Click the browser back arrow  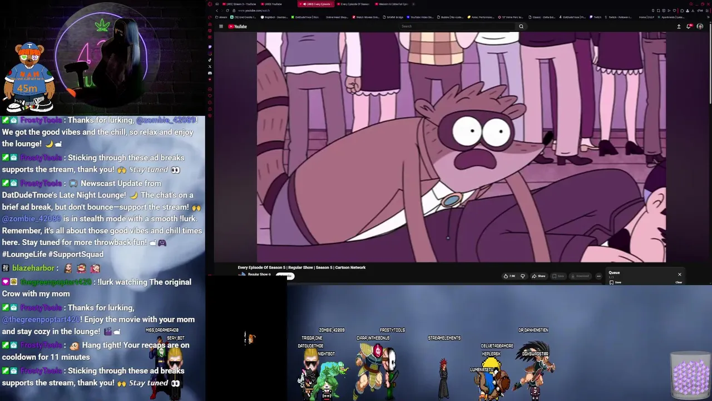pos(217,11)
